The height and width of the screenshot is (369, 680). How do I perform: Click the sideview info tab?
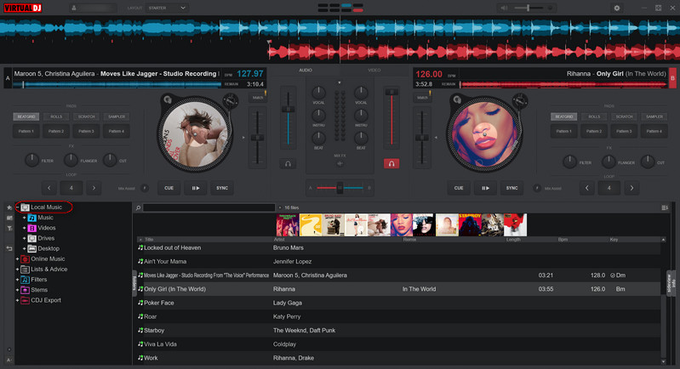671,283
